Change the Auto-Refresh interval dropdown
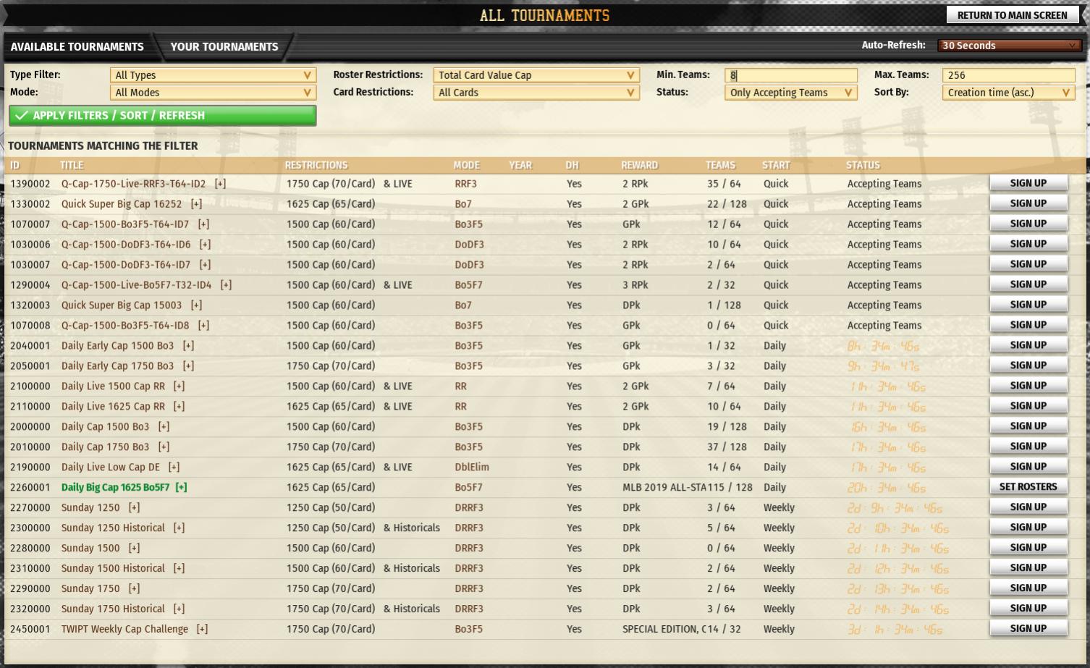This screenshot has width=1090, height=668. pos(1007,45)
